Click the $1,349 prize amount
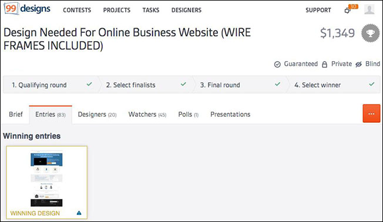Image resolution: width=383 pixels, height=222 pixels. (337, 33)
